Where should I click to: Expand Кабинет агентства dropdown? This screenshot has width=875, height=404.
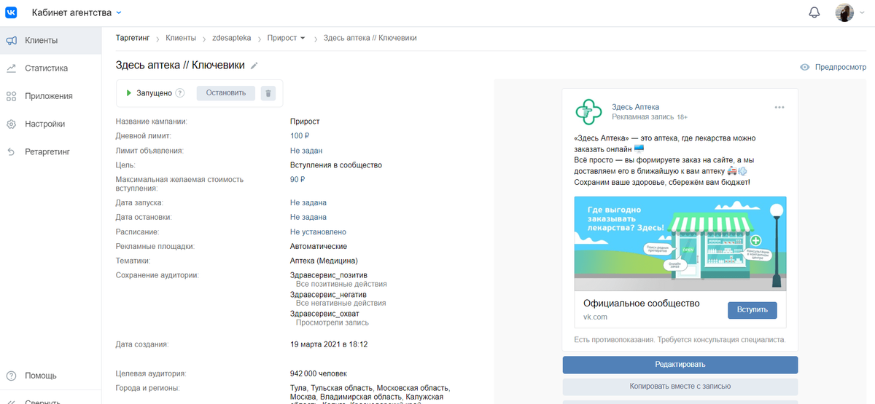[x=77, y=12]
